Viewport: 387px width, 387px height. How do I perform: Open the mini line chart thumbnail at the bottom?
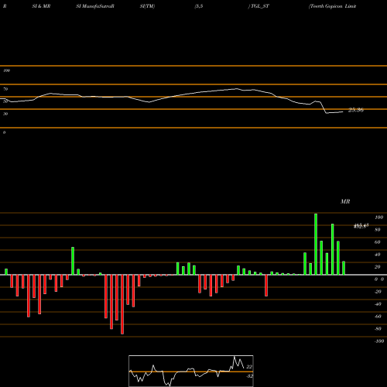click(x=191, y=371)
